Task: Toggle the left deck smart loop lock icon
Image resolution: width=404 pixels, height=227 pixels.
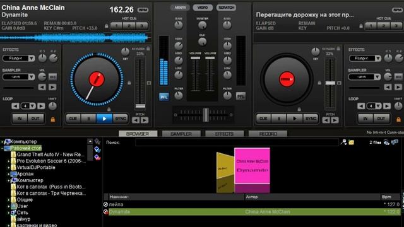Action: point(53,119)
